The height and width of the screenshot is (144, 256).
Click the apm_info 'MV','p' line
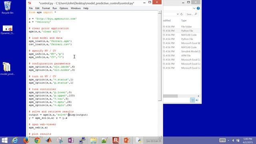[46, 54]
